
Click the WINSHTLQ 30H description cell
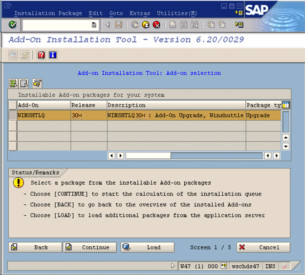coord(176,115)
